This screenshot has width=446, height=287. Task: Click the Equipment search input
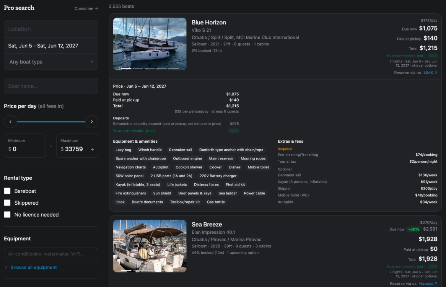51,254
